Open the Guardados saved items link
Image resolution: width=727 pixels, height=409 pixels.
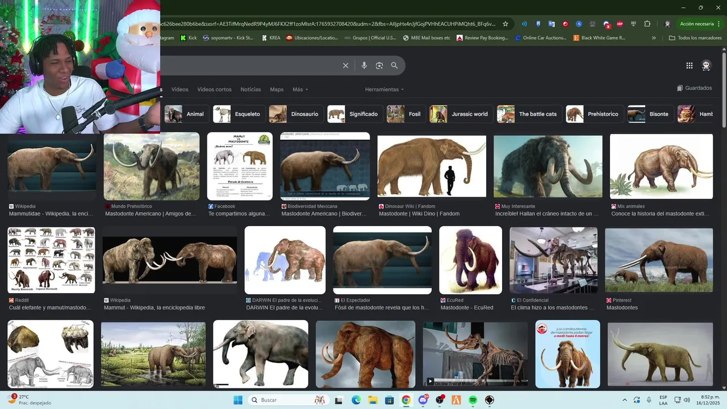(x=694, y=88)
